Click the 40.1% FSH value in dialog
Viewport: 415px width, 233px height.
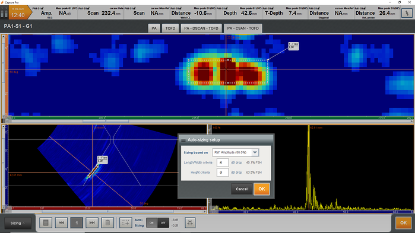point(254,162)
